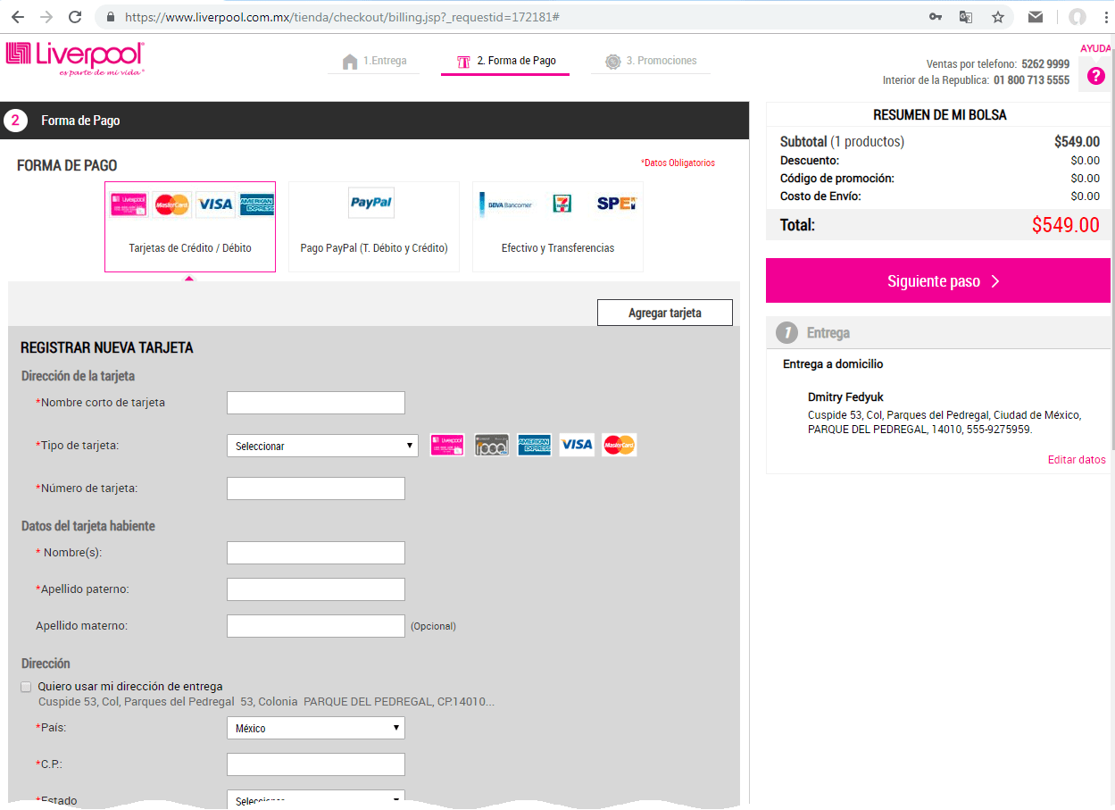Click the phone number 5262 9999
1115x810 pixels.
point(1045,64)
